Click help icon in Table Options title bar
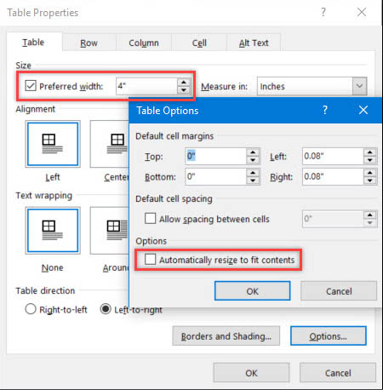Viewport: 383px width, 390px height. (325, 110)
